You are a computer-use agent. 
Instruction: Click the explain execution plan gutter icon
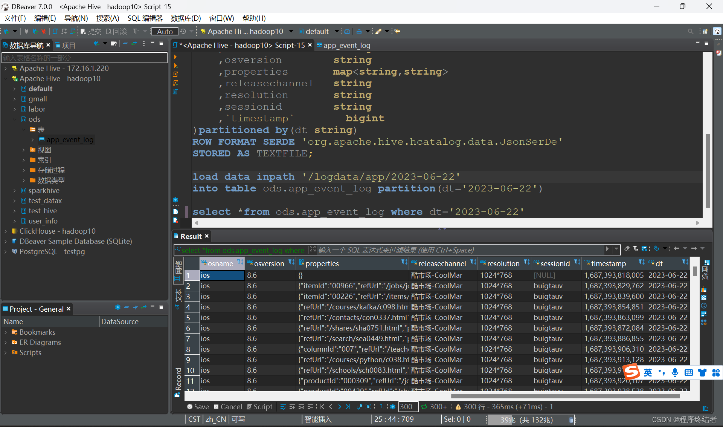tap(175, 92)
